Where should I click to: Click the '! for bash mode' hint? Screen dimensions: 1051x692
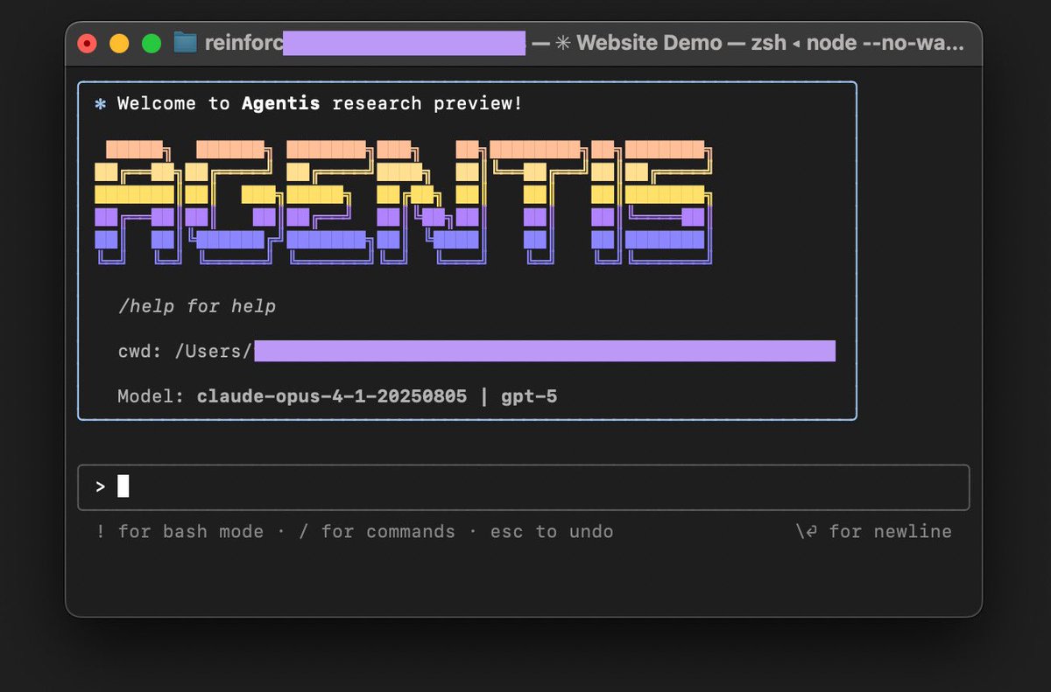tap(180, 531)
